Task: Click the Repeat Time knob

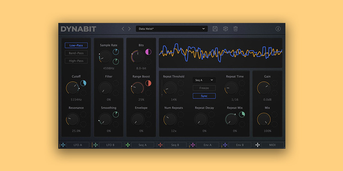Action: (x=231, y=88)
